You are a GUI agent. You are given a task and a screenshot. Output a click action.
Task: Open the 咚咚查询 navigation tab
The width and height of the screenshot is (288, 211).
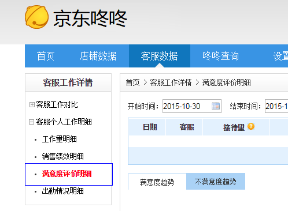[220, 56]
